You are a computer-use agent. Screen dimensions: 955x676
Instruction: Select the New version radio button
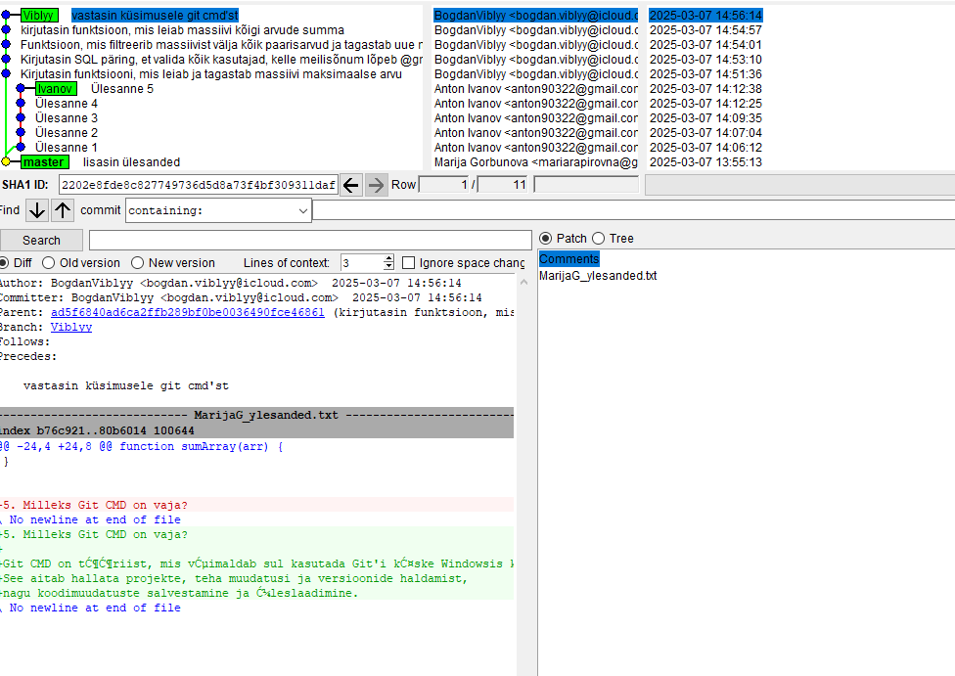(137, 263)
